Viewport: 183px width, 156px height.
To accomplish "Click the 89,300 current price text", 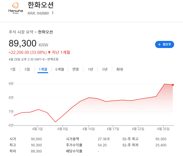I will point(23,43).
